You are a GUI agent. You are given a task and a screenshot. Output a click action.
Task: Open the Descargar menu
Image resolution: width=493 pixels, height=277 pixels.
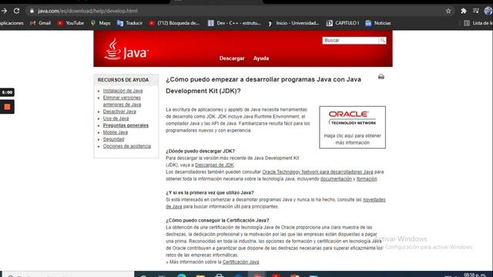click(232, 58)
